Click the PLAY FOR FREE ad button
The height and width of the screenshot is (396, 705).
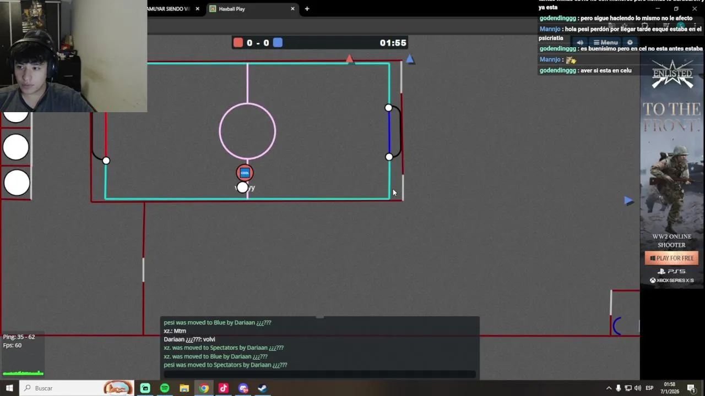click(x=671, y=258)
